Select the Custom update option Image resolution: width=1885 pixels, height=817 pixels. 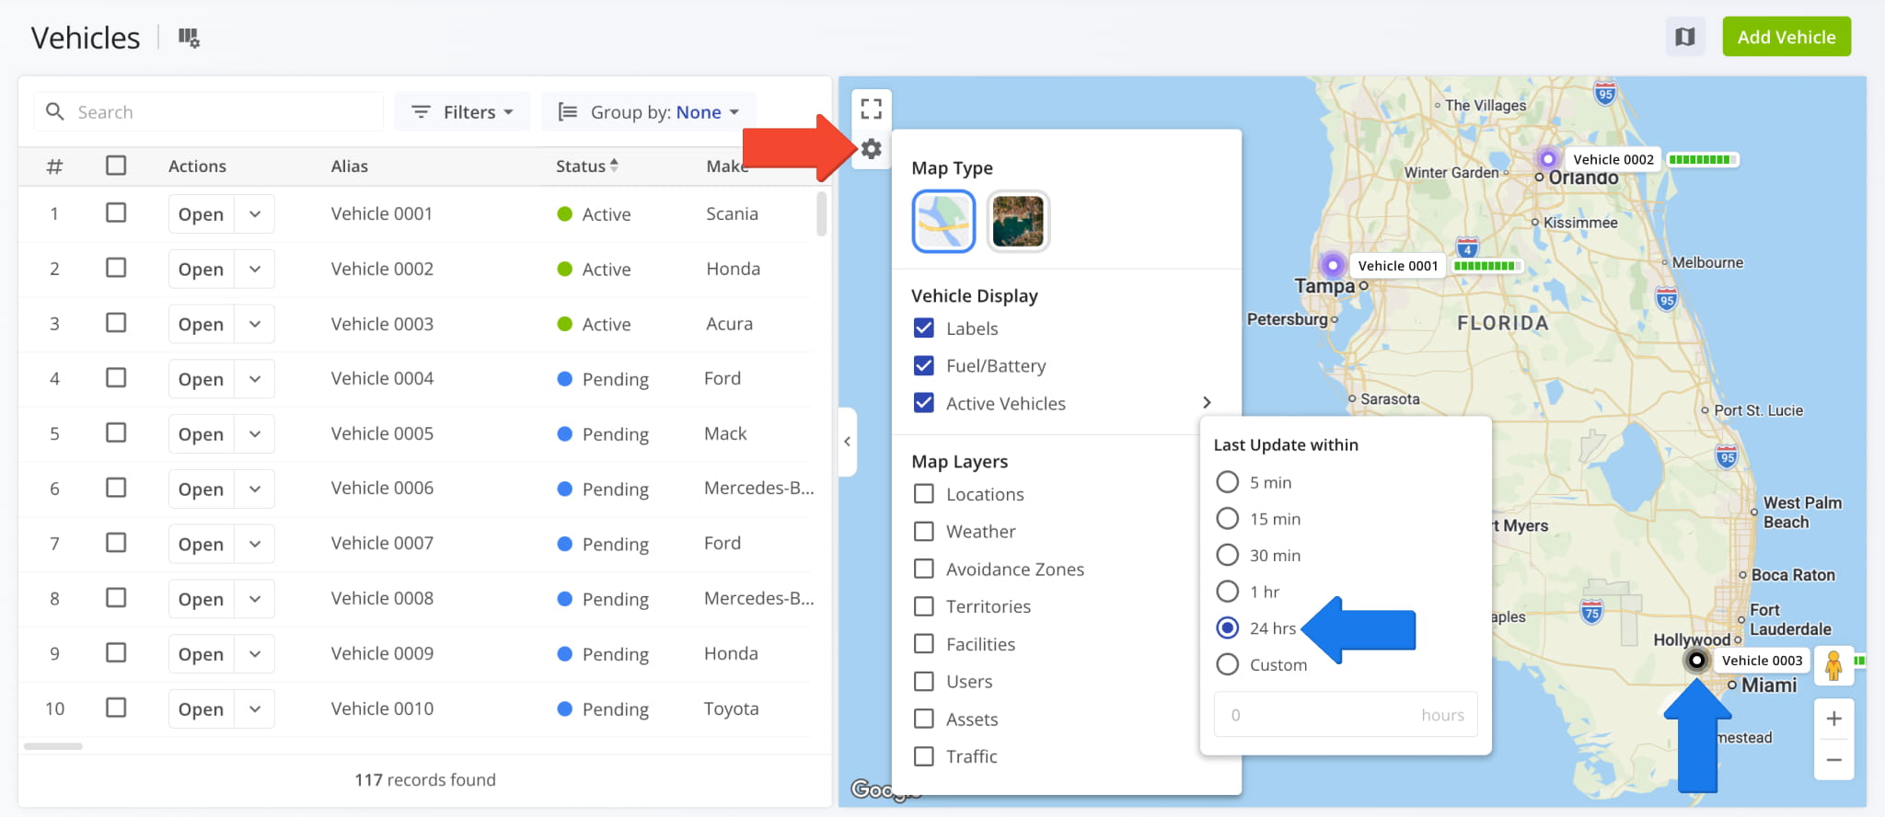(1228, 664)
